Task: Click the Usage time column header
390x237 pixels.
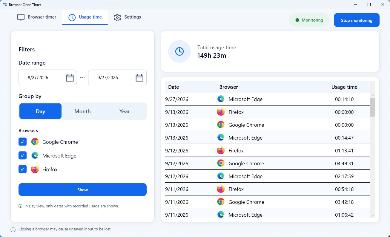Action: click(344, 87)
